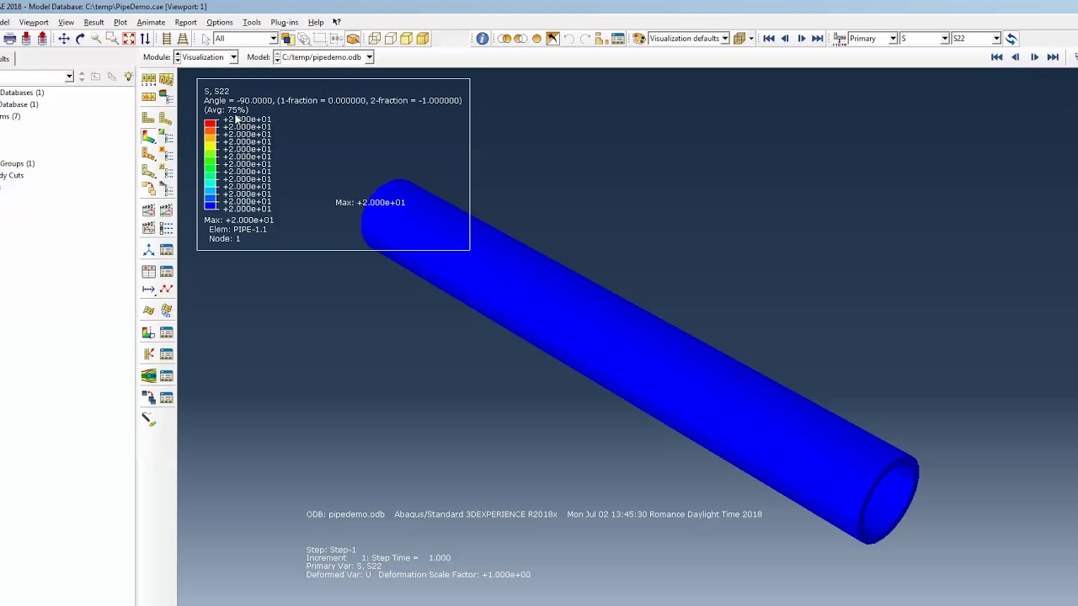The image size is (1078, 606).
Task: Enable Wireframe render style
Action: (x=375, y=39)
